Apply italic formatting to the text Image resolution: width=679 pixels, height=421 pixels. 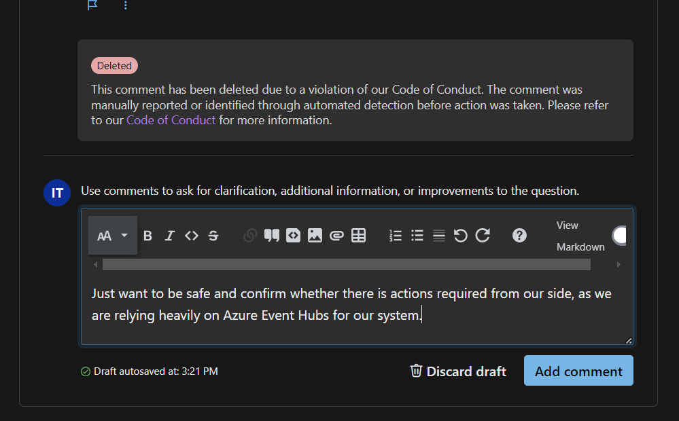pos(169,236)
